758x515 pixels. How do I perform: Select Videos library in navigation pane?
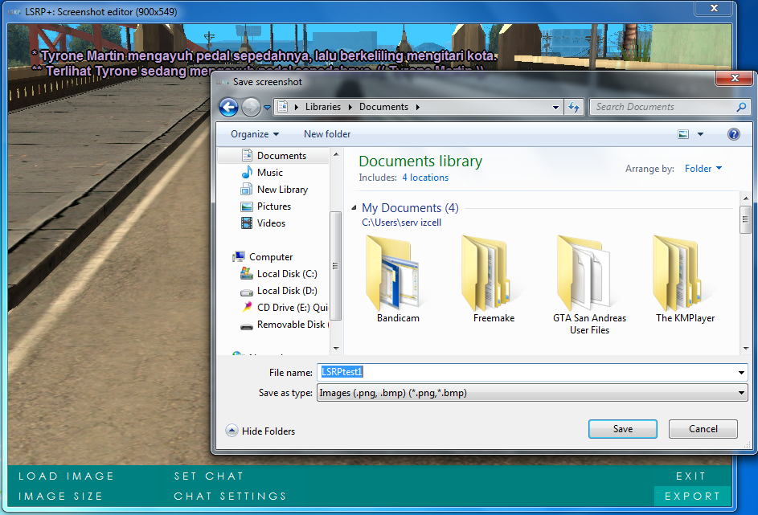(x=271, y=223)
